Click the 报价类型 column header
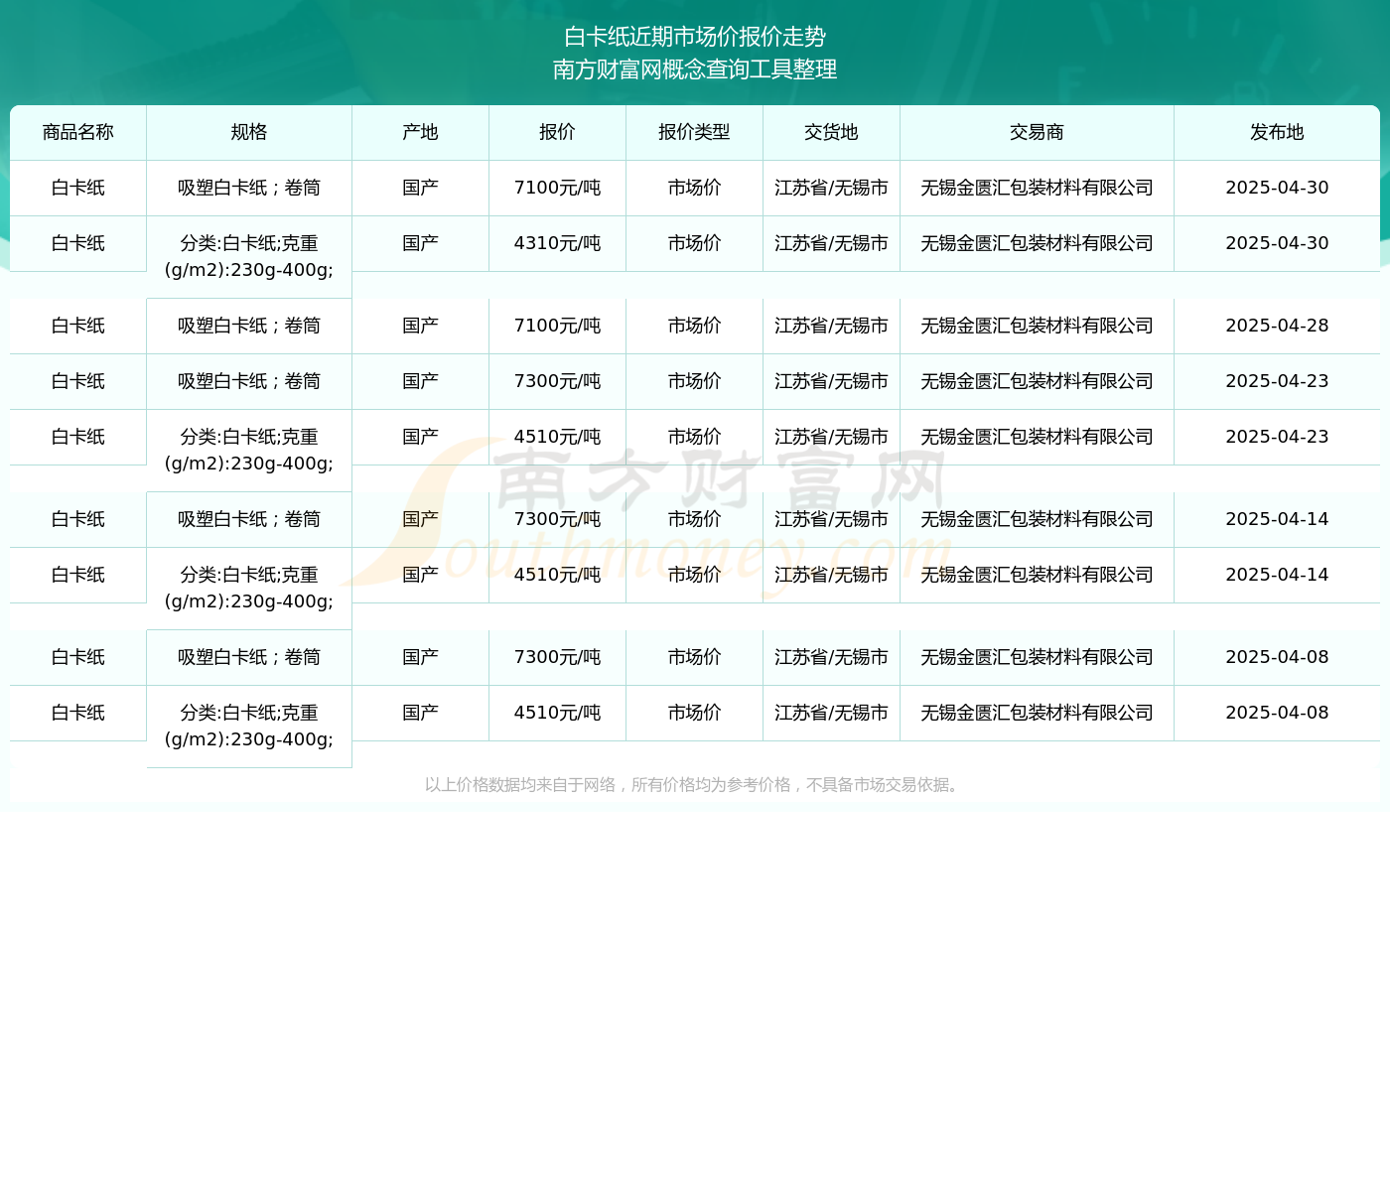This screenshot has height=1196, width=1390. (694, 132)
